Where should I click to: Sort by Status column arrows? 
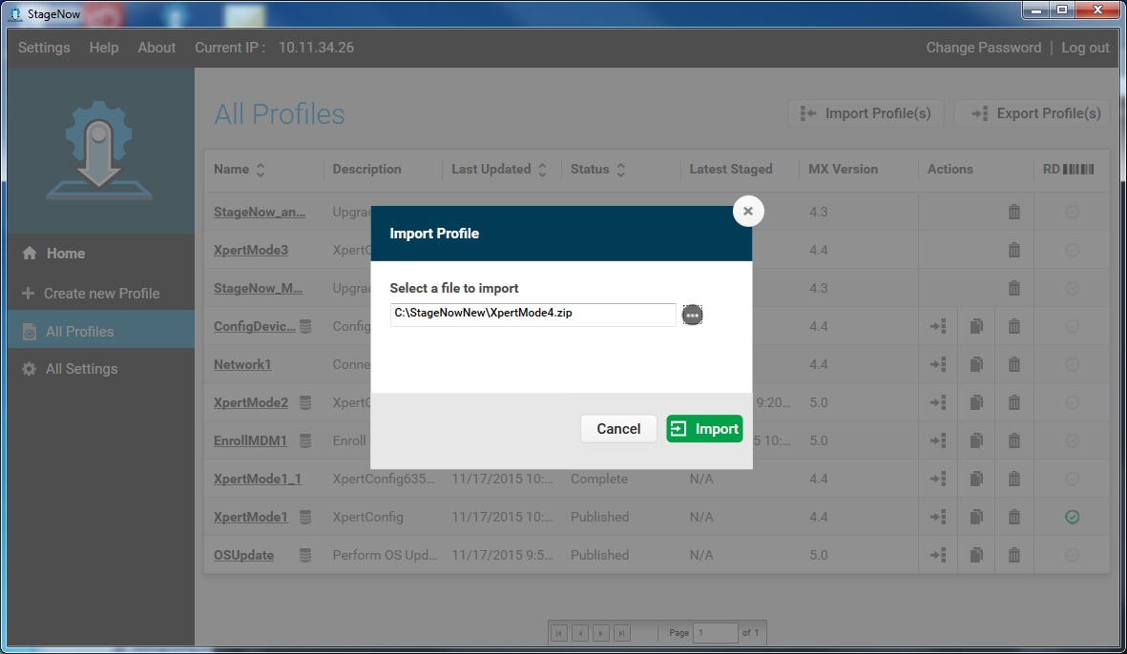point(620,170)
